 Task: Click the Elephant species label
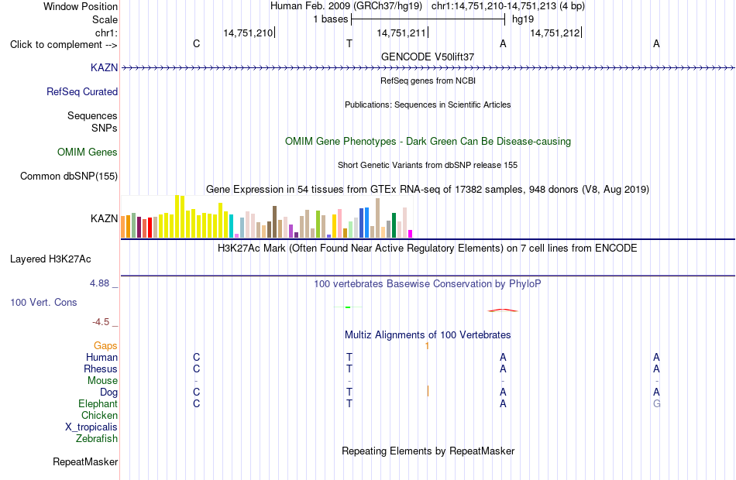[x=98, y=404]
